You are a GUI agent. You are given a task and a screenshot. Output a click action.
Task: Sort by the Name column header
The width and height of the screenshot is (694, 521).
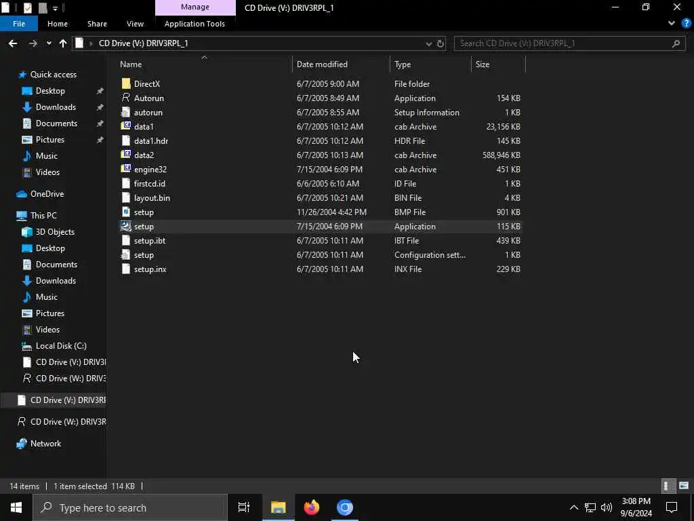pyautogui.click(x=205, y=64)
